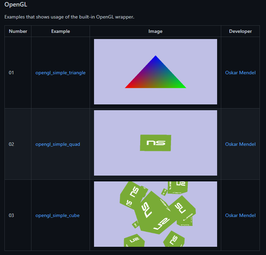Open Oskar Mendel link in row 03

[240, 215]
